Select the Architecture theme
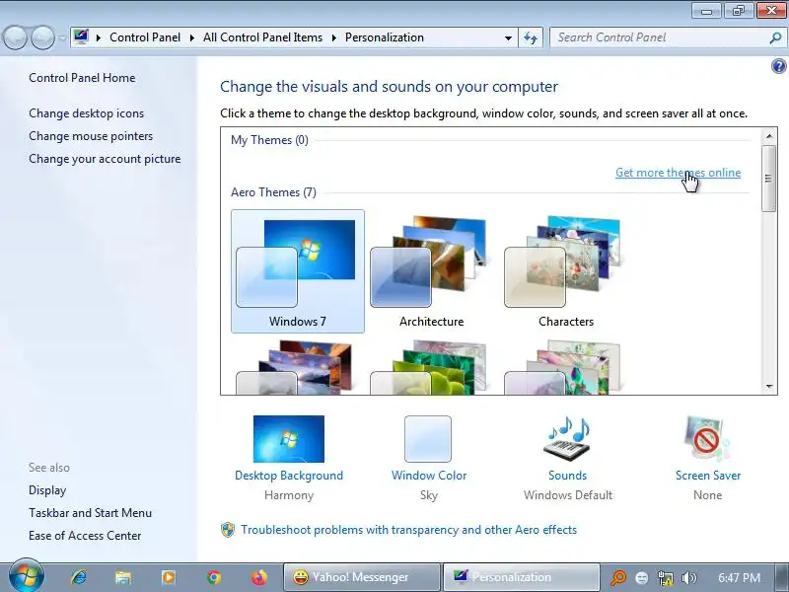789x592 pixels. [x=431, y=270]
